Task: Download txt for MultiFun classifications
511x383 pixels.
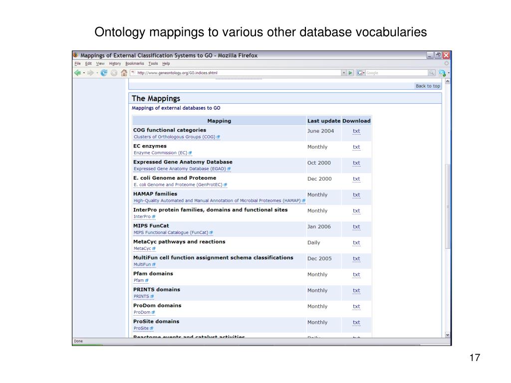Action: point(356,259)
